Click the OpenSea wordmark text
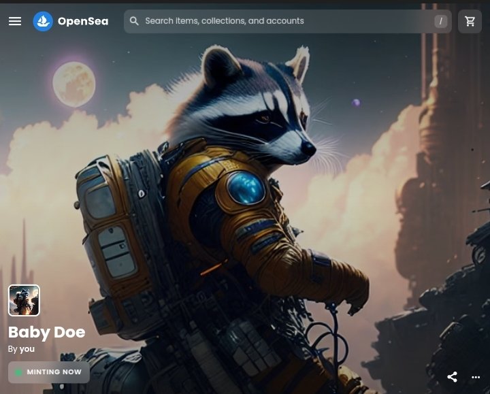Viewport: 490px width, 394px height. point(83,21)
